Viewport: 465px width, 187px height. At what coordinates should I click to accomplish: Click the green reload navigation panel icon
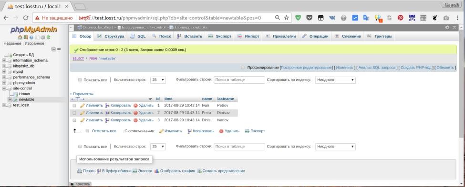click(48, 37)
